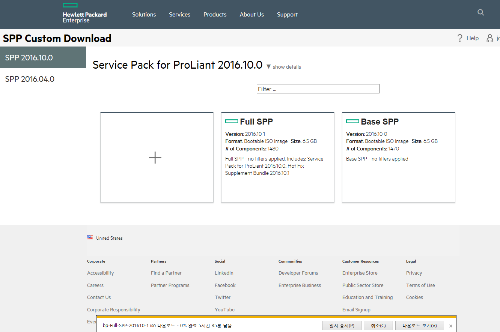The image size is (500, 332).
Task: Open the Twitter footer link
Action: (223, 297)
